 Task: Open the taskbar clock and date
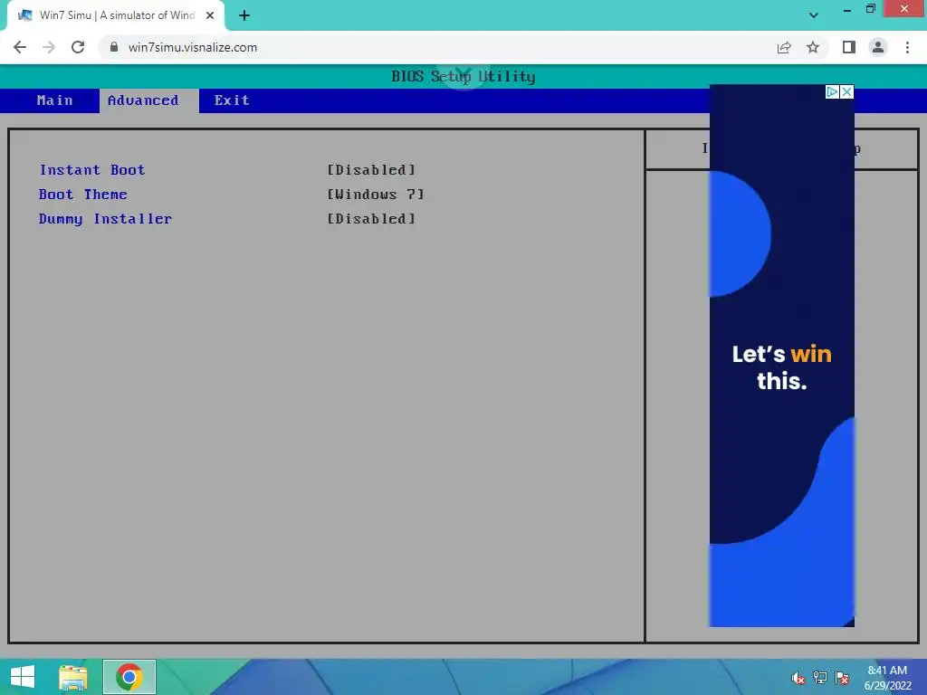pyautogui.click(x=887, y=678)
